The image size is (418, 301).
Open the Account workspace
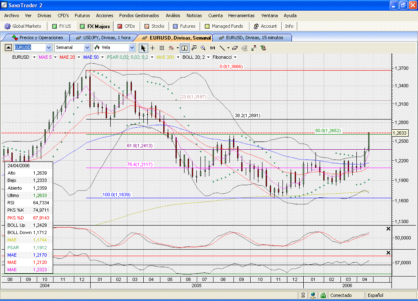click(265, 26)
